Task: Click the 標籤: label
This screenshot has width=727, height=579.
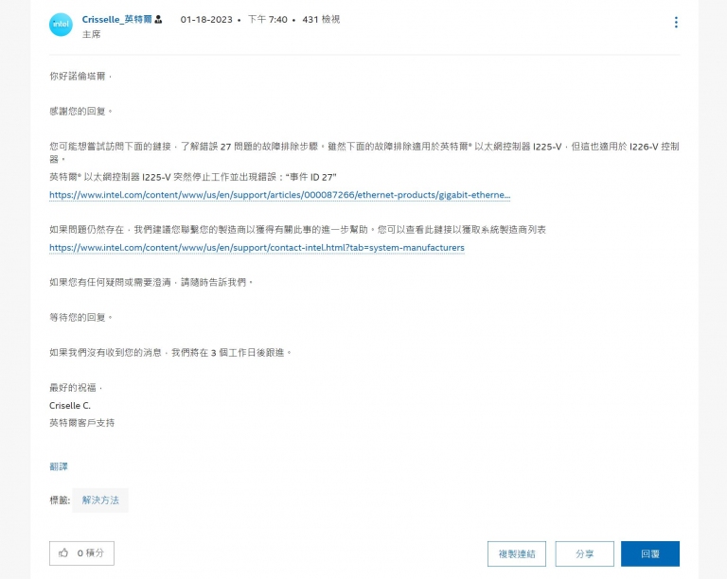Action: point(60,500)
